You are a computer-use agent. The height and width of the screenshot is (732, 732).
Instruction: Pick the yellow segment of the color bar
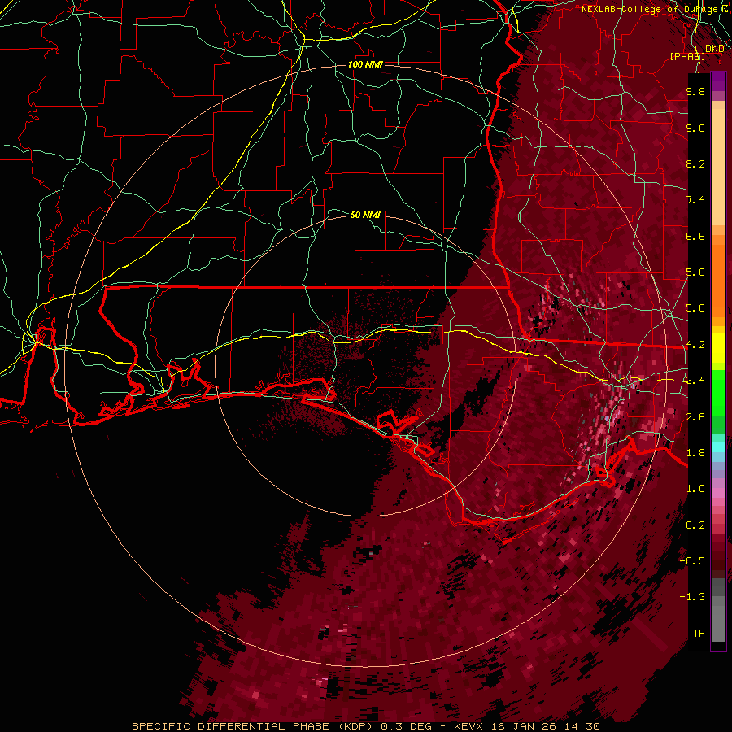pyautogui.click(x=718, y=348)
